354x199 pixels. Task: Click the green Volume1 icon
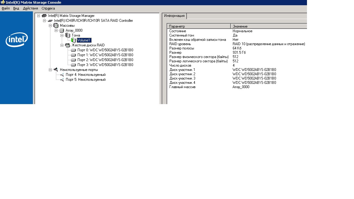(73, 40)
